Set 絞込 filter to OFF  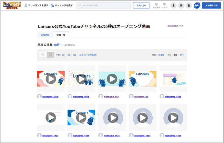pos(182,55)
